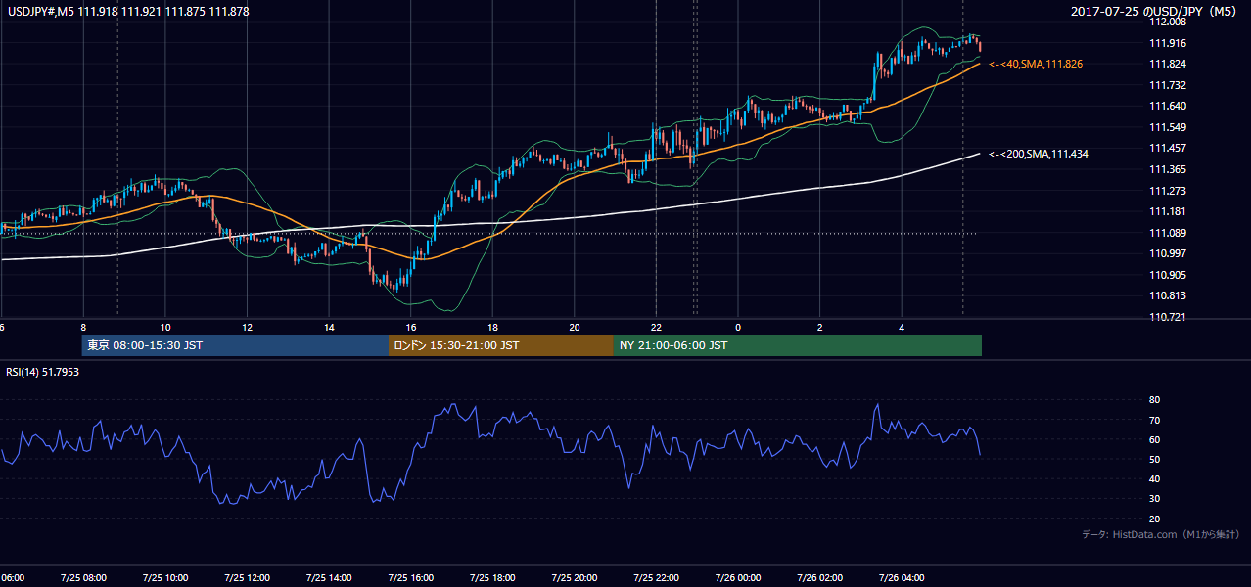Click price level 111.273 on the axis
This screenshot has width=1251, height=587.
point(1168,191)
